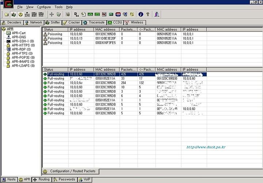This screenshot has height=183, width=263.
Task: Click the Configuration / Routed Packets tab
Action: coord(70,171)
